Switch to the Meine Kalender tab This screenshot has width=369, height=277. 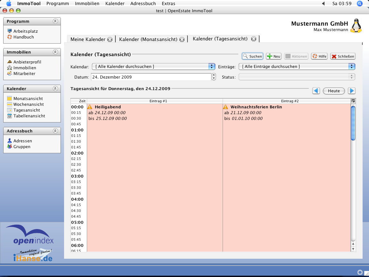click(x=88, y=39)
